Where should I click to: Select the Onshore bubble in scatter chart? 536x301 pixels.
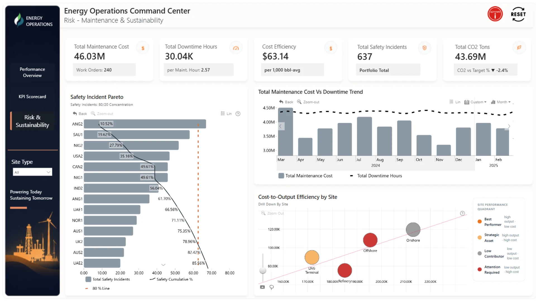tap(413, 230)
